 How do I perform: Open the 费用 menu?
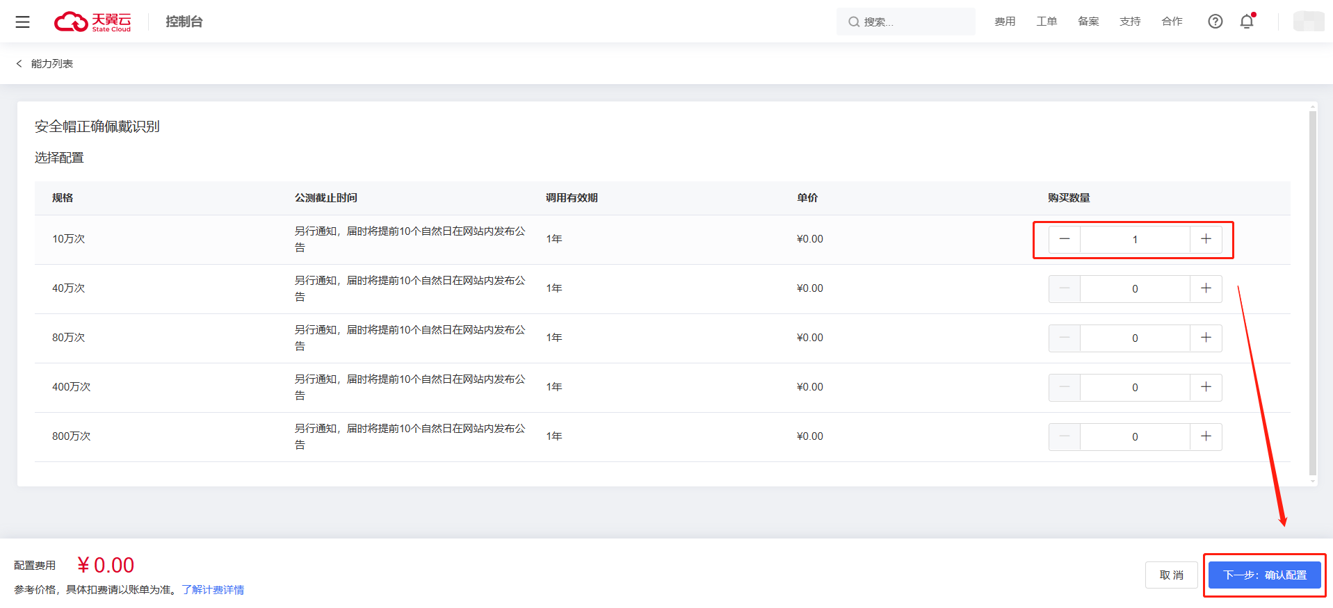coord(1005,22)
